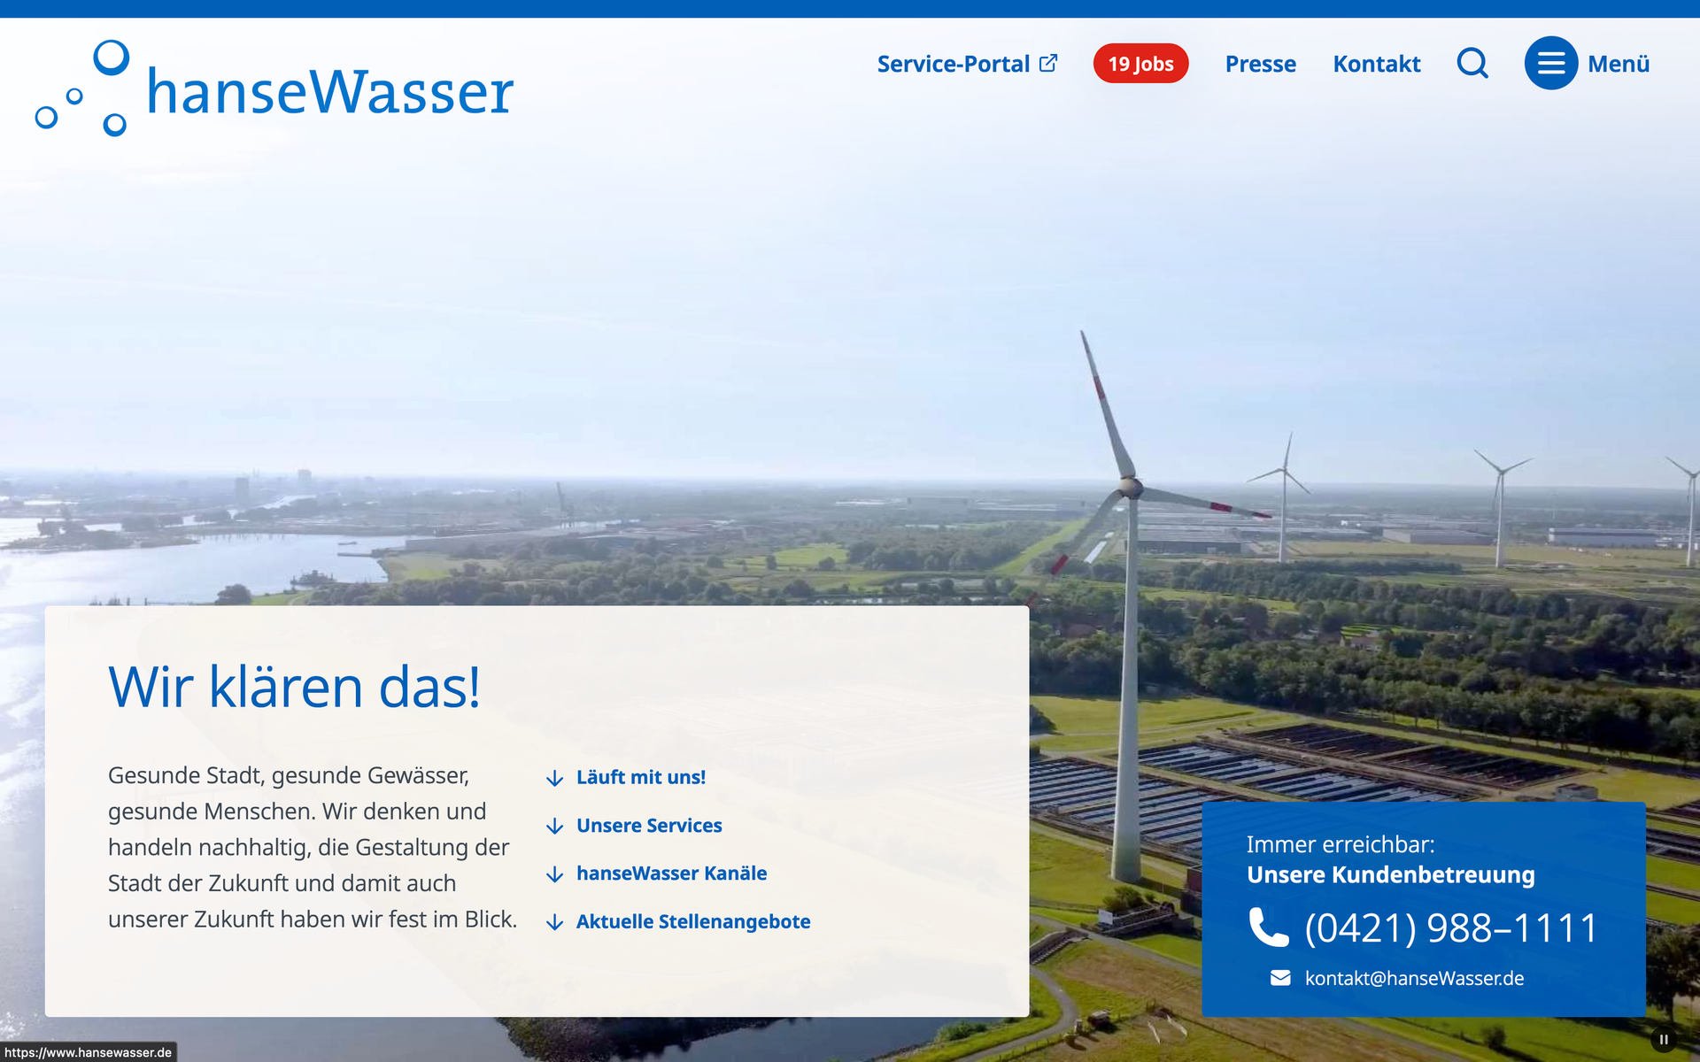Click the hanseWasser bubbles logo icon
This screenshot has height=1062, width=1700.
tap(82, 88)
